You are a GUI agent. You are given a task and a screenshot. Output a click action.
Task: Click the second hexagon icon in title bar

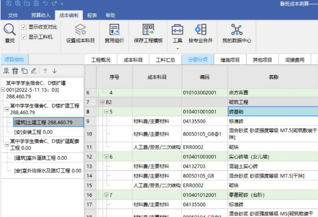[18, 3]
